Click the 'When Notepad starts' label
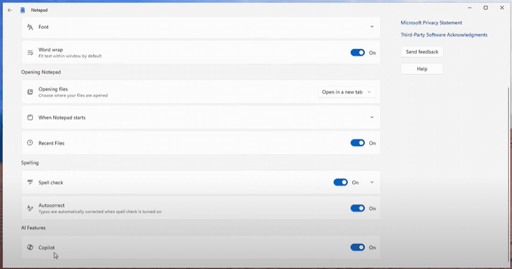The image size is (512, 269). (x=62, y=118)
